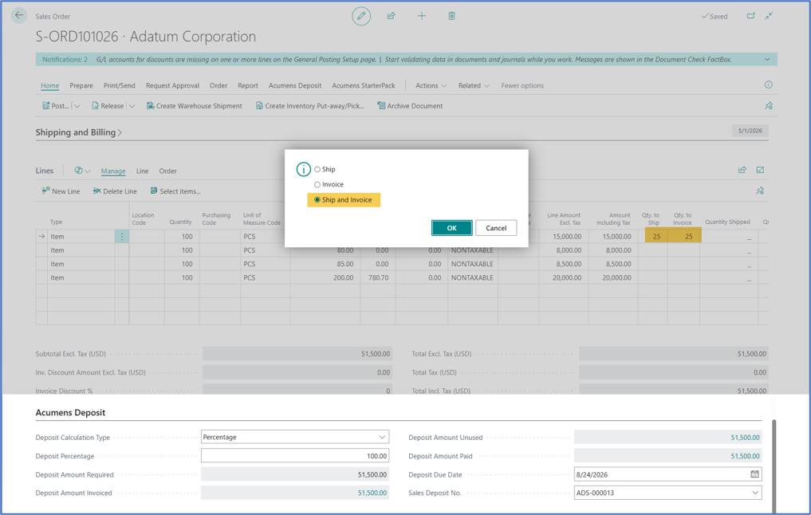Open the Post dropdown arrow

click(77, 105)
